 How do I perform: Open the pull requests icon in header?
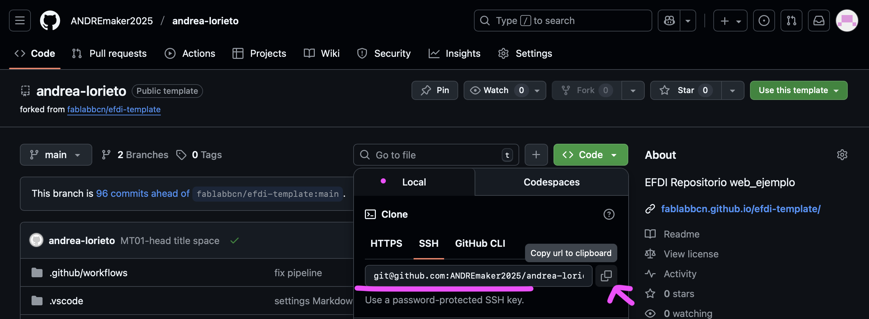click(x=791, y=21)
